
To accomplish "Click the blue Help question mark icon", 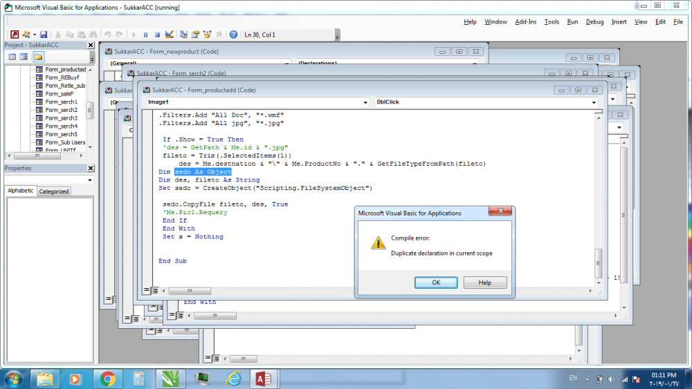I will point(233,35).
